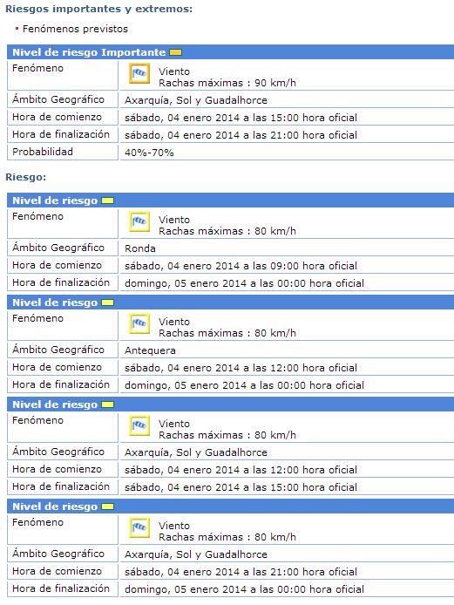The image size is (454, 605).
Task: Select the Fenómenos previstos item
Action: (75, 29)
